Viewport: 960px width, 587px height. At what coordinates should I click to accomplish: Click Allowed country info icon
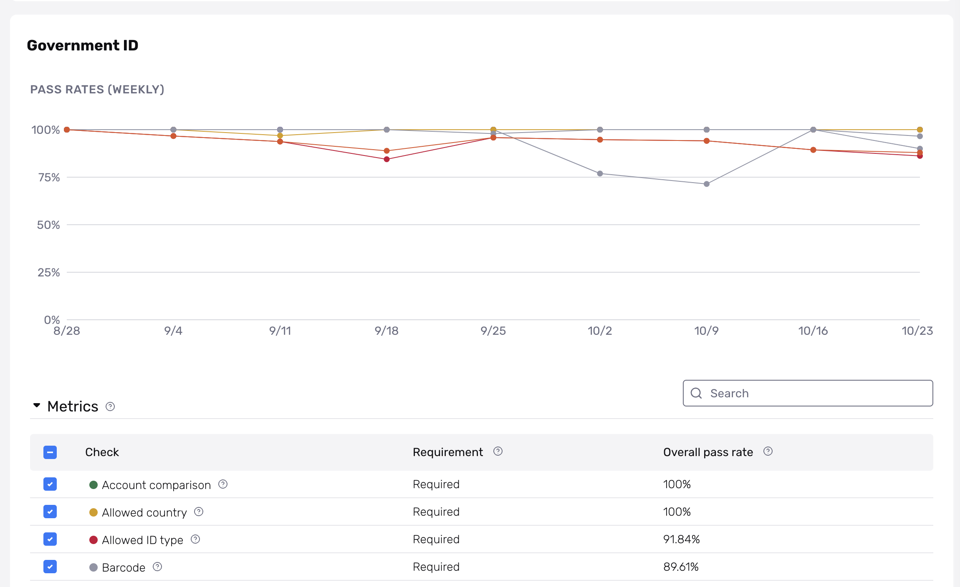point(199,512)
